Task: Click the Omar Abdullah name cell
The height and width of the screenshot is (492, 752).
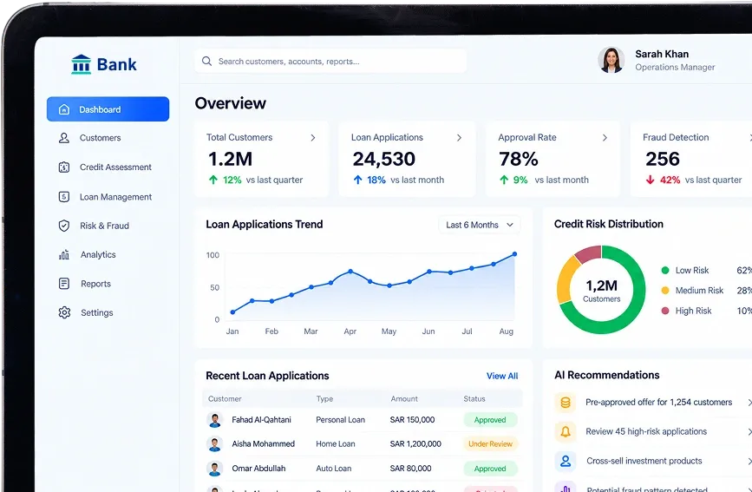Action: 258,469
